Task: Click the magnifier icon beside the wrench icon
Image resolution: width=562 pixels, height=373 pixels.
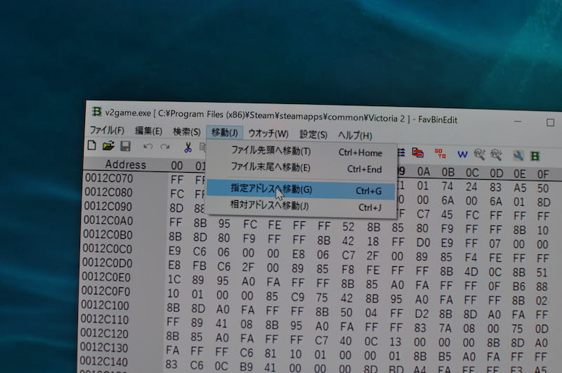Action: (497, 155)
